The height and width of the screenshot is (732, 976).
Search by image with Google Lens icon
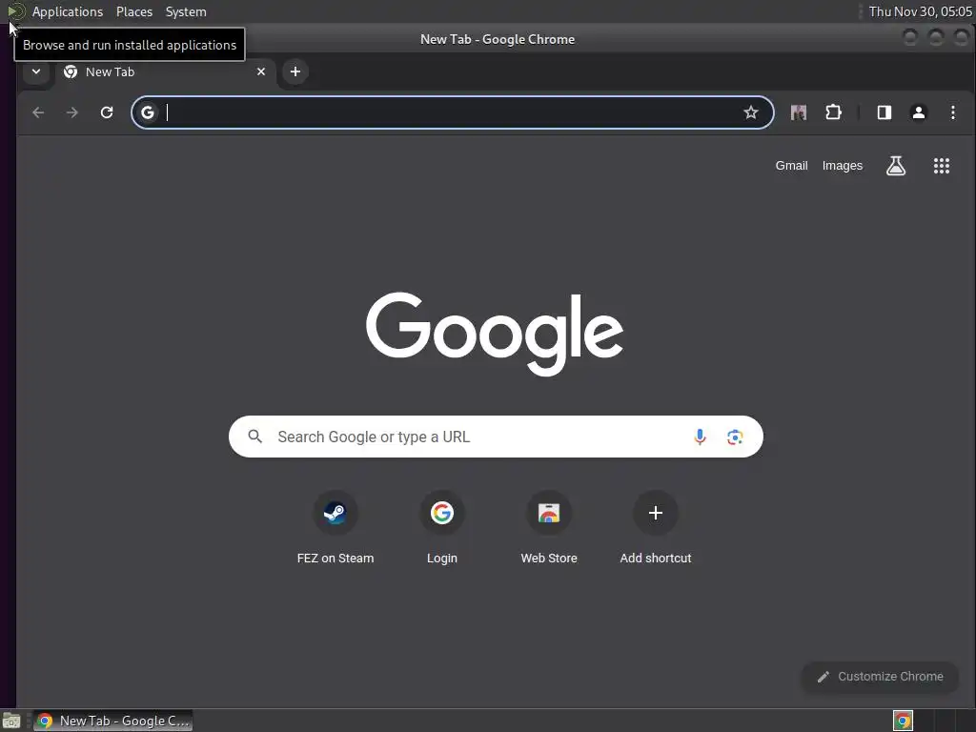(735, 437)
